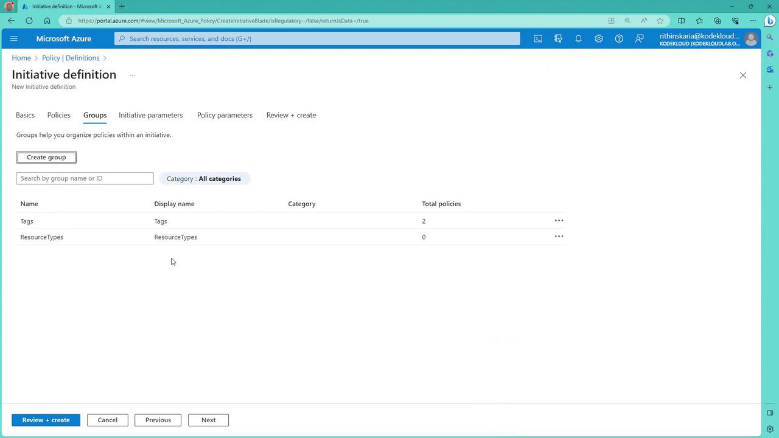Open the Category filter: All categories
Image resolution: width=779 pixels, height=438 pixels.
[204, 179]
